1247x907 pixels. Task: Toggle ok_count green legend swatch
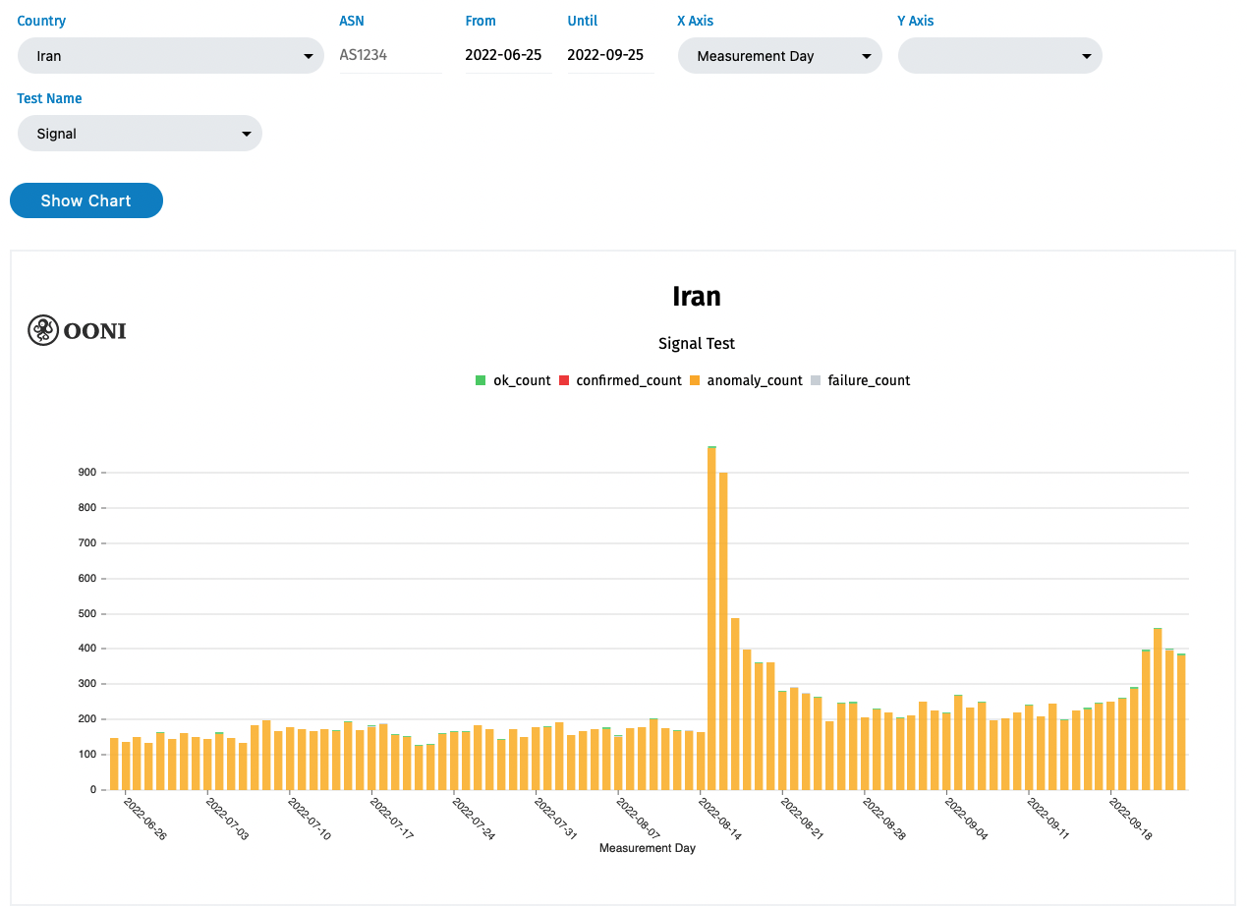[x=481, y=380]
